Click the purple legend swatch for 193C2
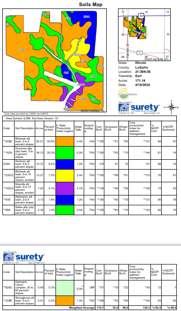This screenshot has width=181, height=311. 65,188
